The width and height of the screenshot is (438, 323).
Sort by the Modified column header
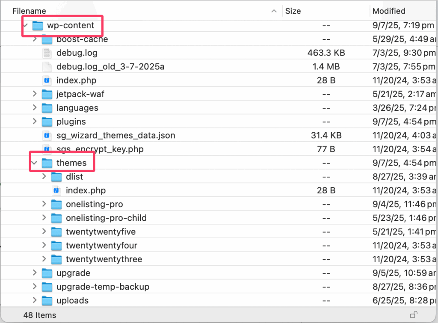coord(388,11)
